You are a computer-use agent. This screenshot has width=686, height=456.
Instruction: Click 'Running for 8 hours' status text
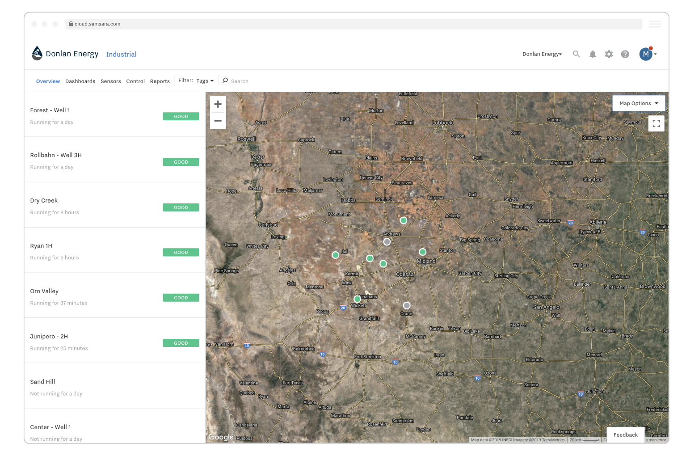click(x=55, y=212)
